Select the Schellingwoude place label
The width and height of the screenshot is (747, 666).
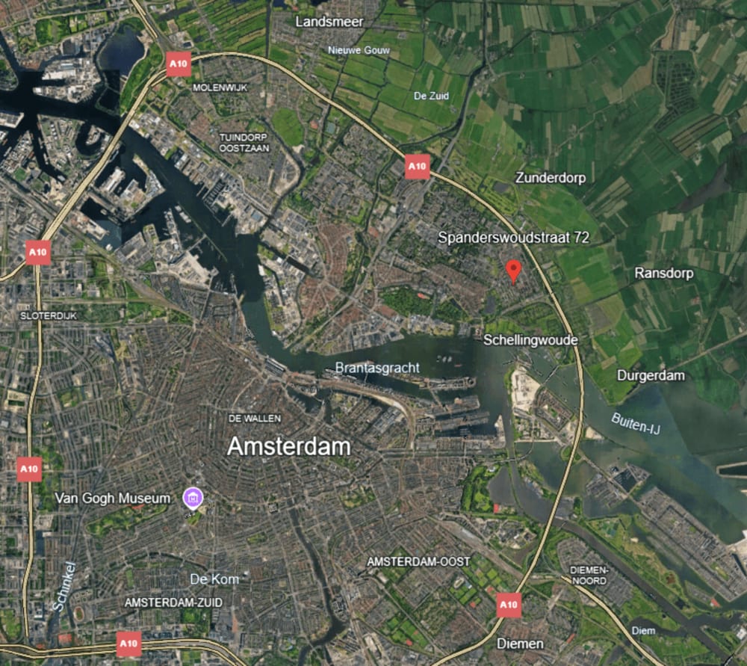coord(530,340)
